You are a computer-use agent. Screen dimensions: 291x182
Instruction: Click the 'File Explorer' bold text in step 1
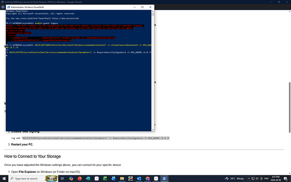point(27,172)
